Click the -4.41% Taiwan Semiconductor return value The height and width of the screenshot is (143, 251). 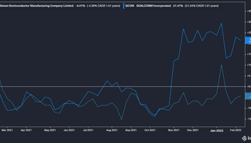click(x=80, y=6)
